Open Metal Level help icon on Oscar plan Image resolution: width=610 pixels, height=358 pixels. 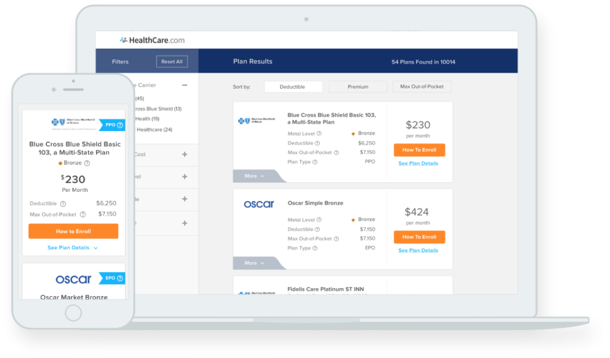[x=319, y=220]
